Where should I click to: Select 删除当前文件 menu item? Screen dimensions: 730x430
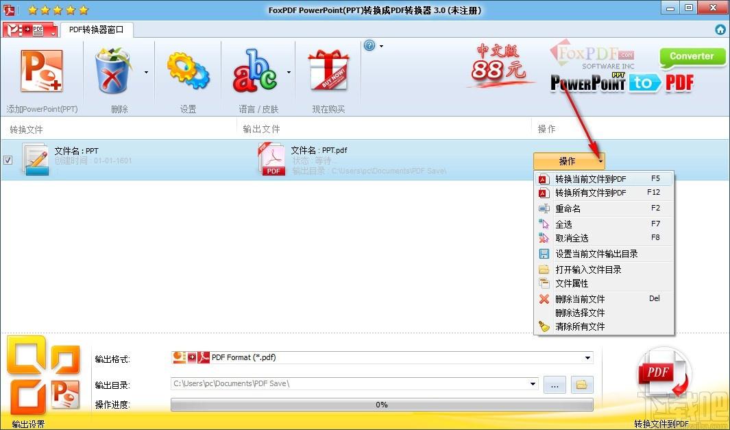[x=603, y=299]
